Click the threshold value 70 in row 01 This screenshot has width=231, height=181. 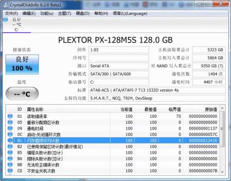(178, 116)
